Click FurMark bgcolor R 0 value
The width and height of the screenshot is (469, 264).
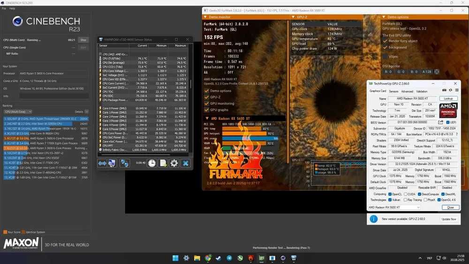click(x=388, y=72)
